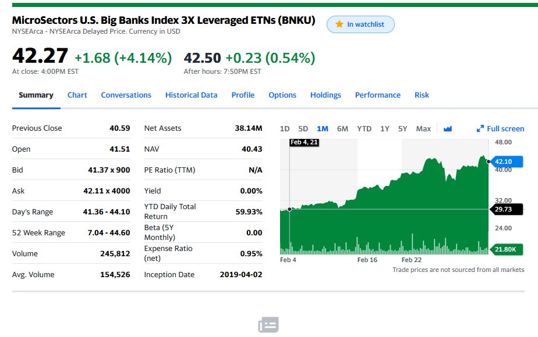
Task: Open the Profile tab
Action: pyautogui.click(x=243, y=95)
